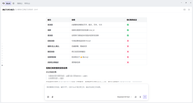Click the description 创建群聊、增减成员
The width and height of the screenshot is (193, 103).
(79, 46)
